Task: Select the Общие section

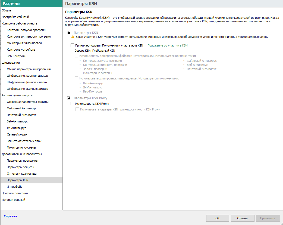Action: click(32, 10)
